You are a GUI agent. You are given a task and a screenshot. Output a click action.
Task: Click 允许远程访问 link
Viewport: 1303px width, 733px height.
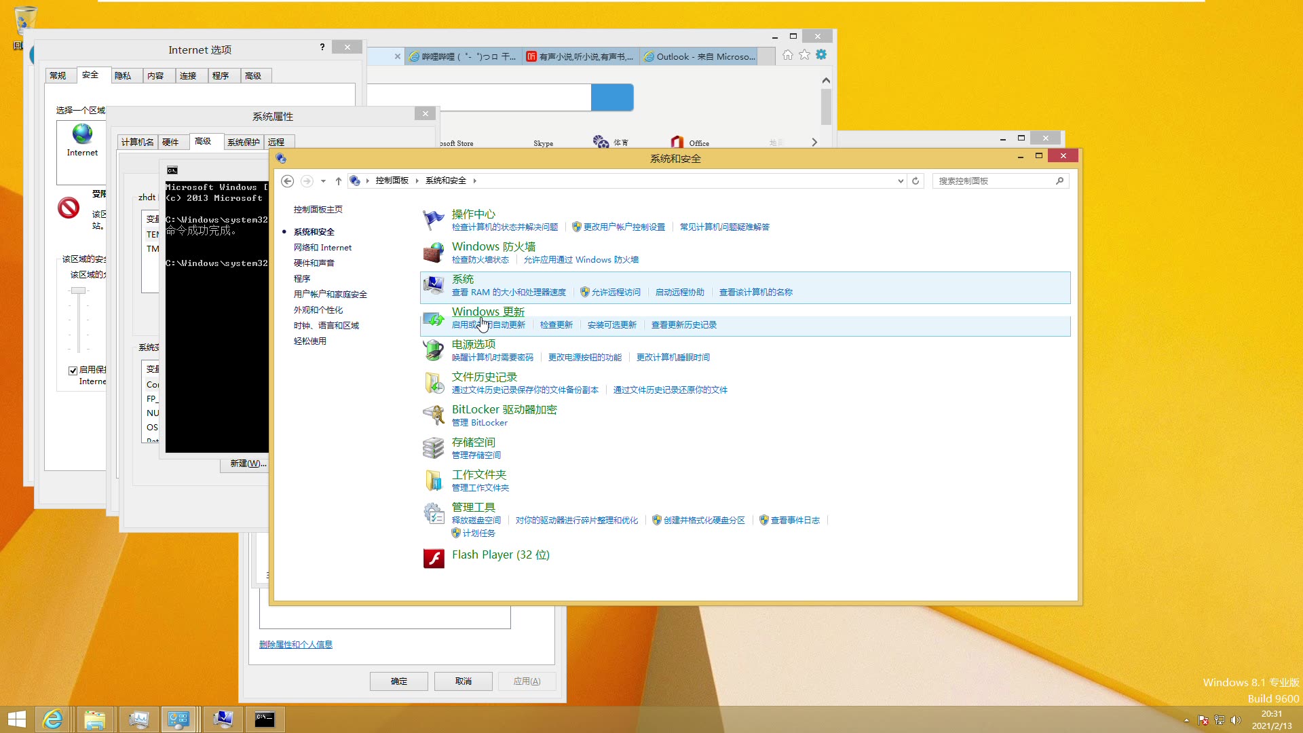(x=616, y=293)
